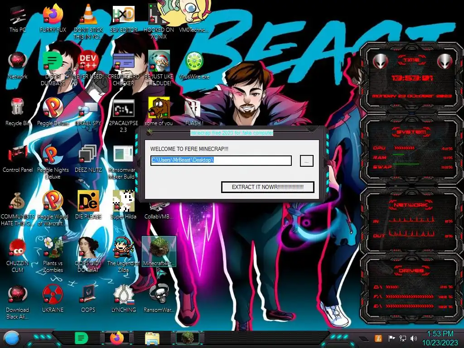The height and width of the screenshot is (348, 464).
Task: Click the orange Java tray icon
Action: [378, 338]
